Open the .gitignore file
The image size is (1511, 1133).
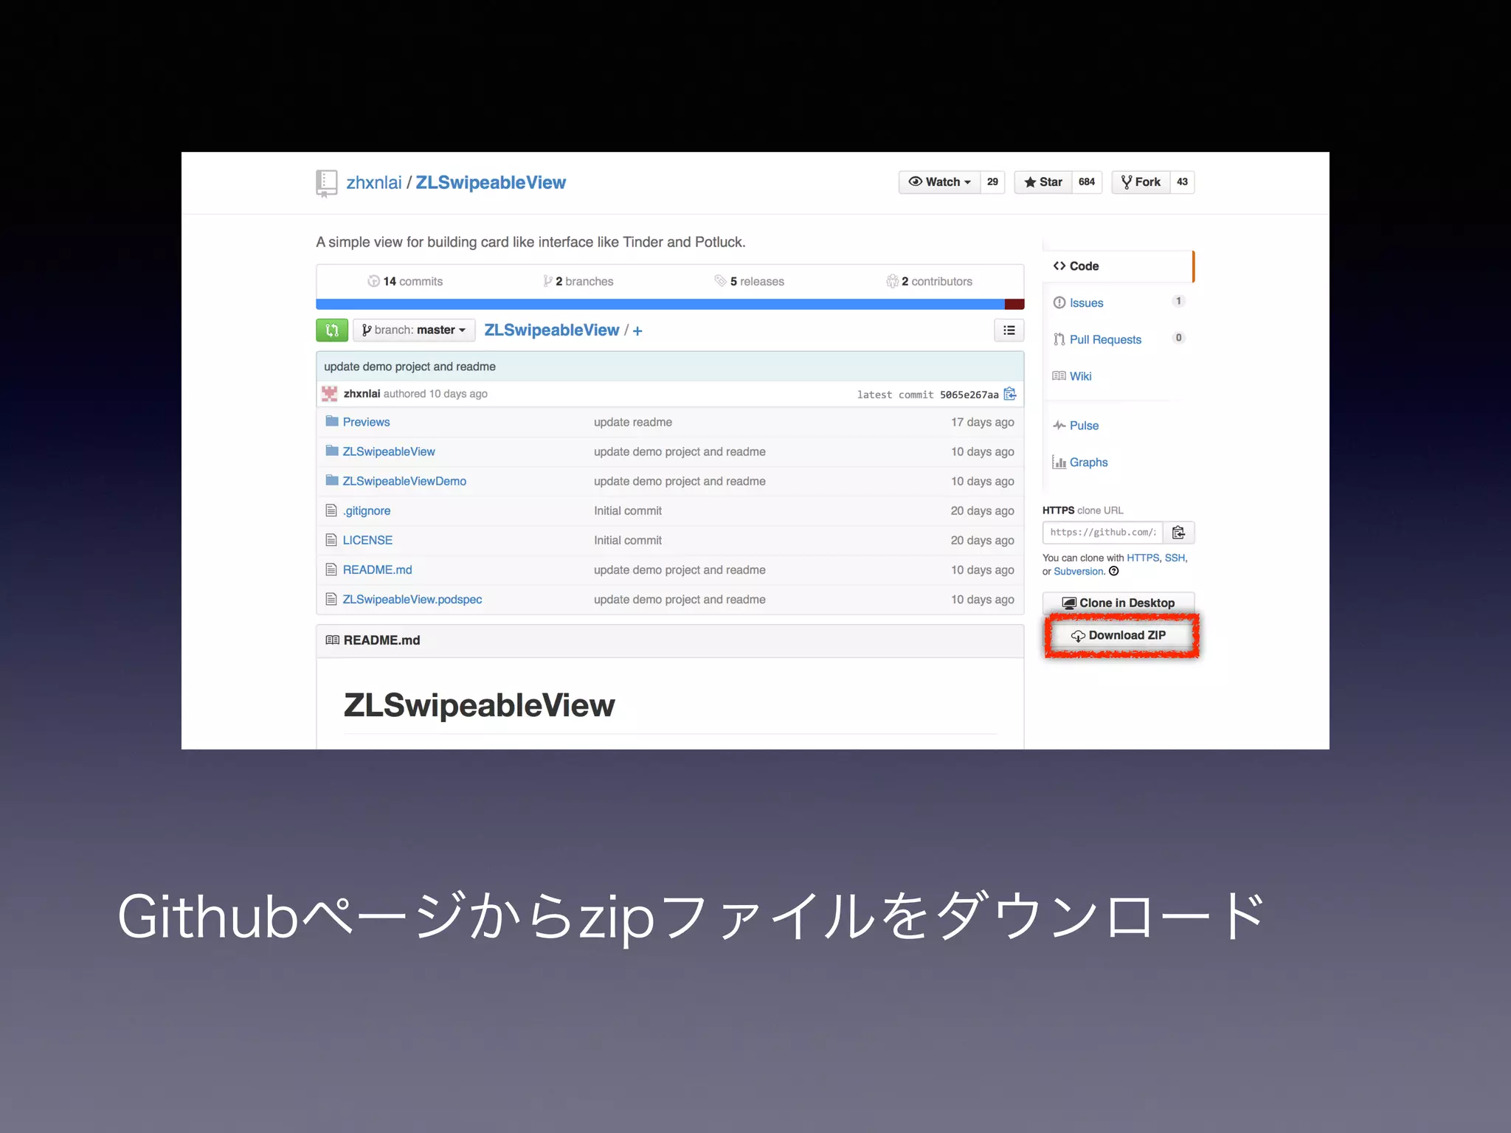click(367, 510)
